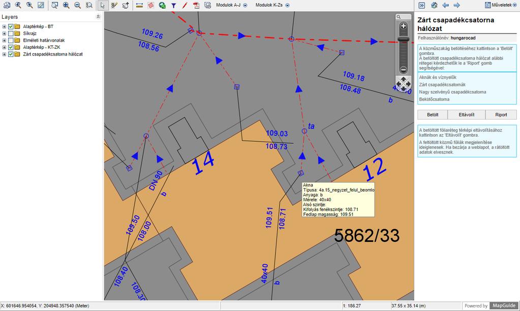Click the red square buffer icon
This screenshot has height=311, width=520.
coord(151,5)
